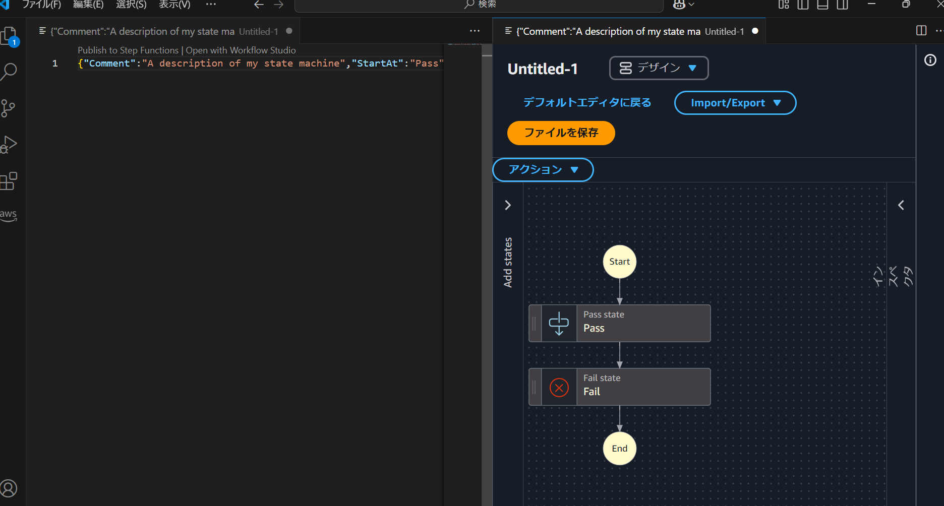The height and width of the screenshot is (506, 944).
Task: Open the デザイン mode dropdown
Action: pos(659,68)
